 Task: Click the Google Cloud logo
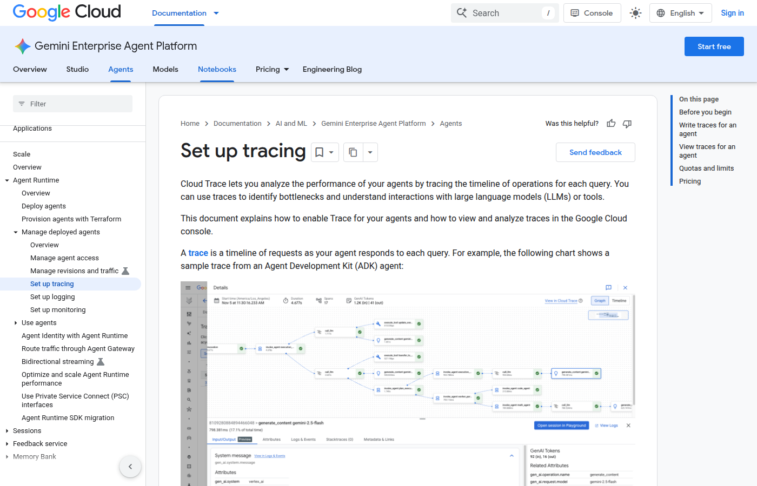67,12
